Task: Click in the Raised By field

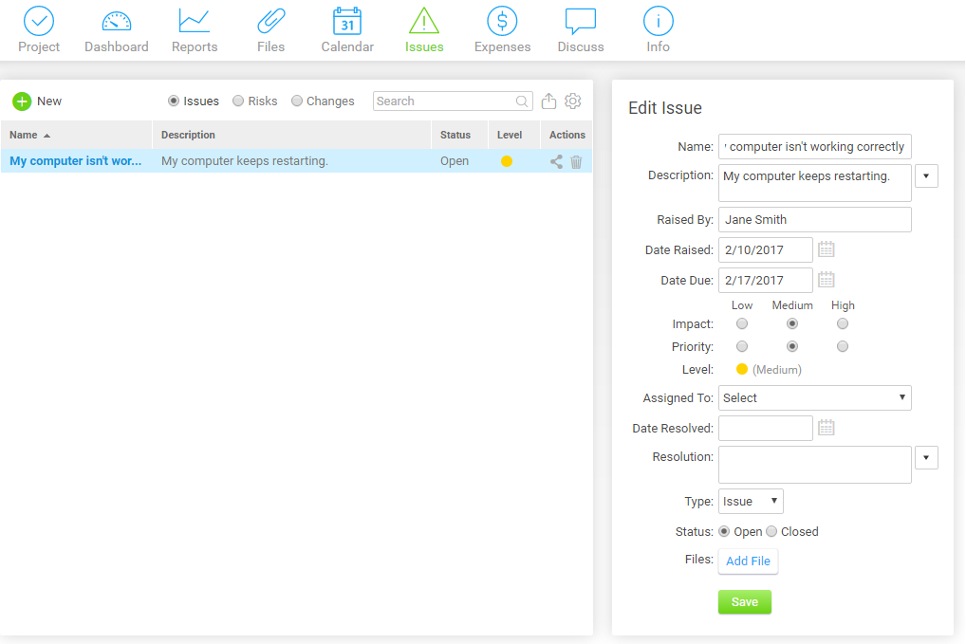Action: click(814, 219)
